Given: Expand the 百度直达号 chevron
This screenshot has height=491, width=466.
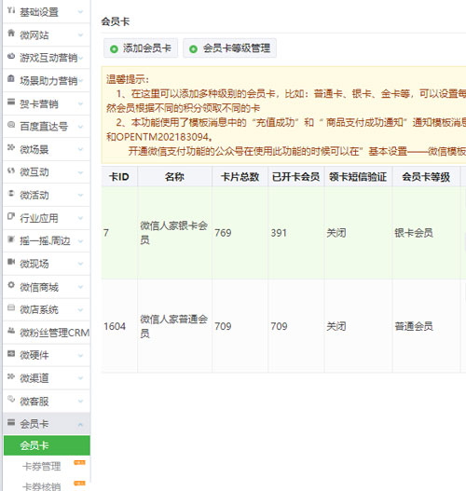Looking at the screenshot, I should [80, 127].
